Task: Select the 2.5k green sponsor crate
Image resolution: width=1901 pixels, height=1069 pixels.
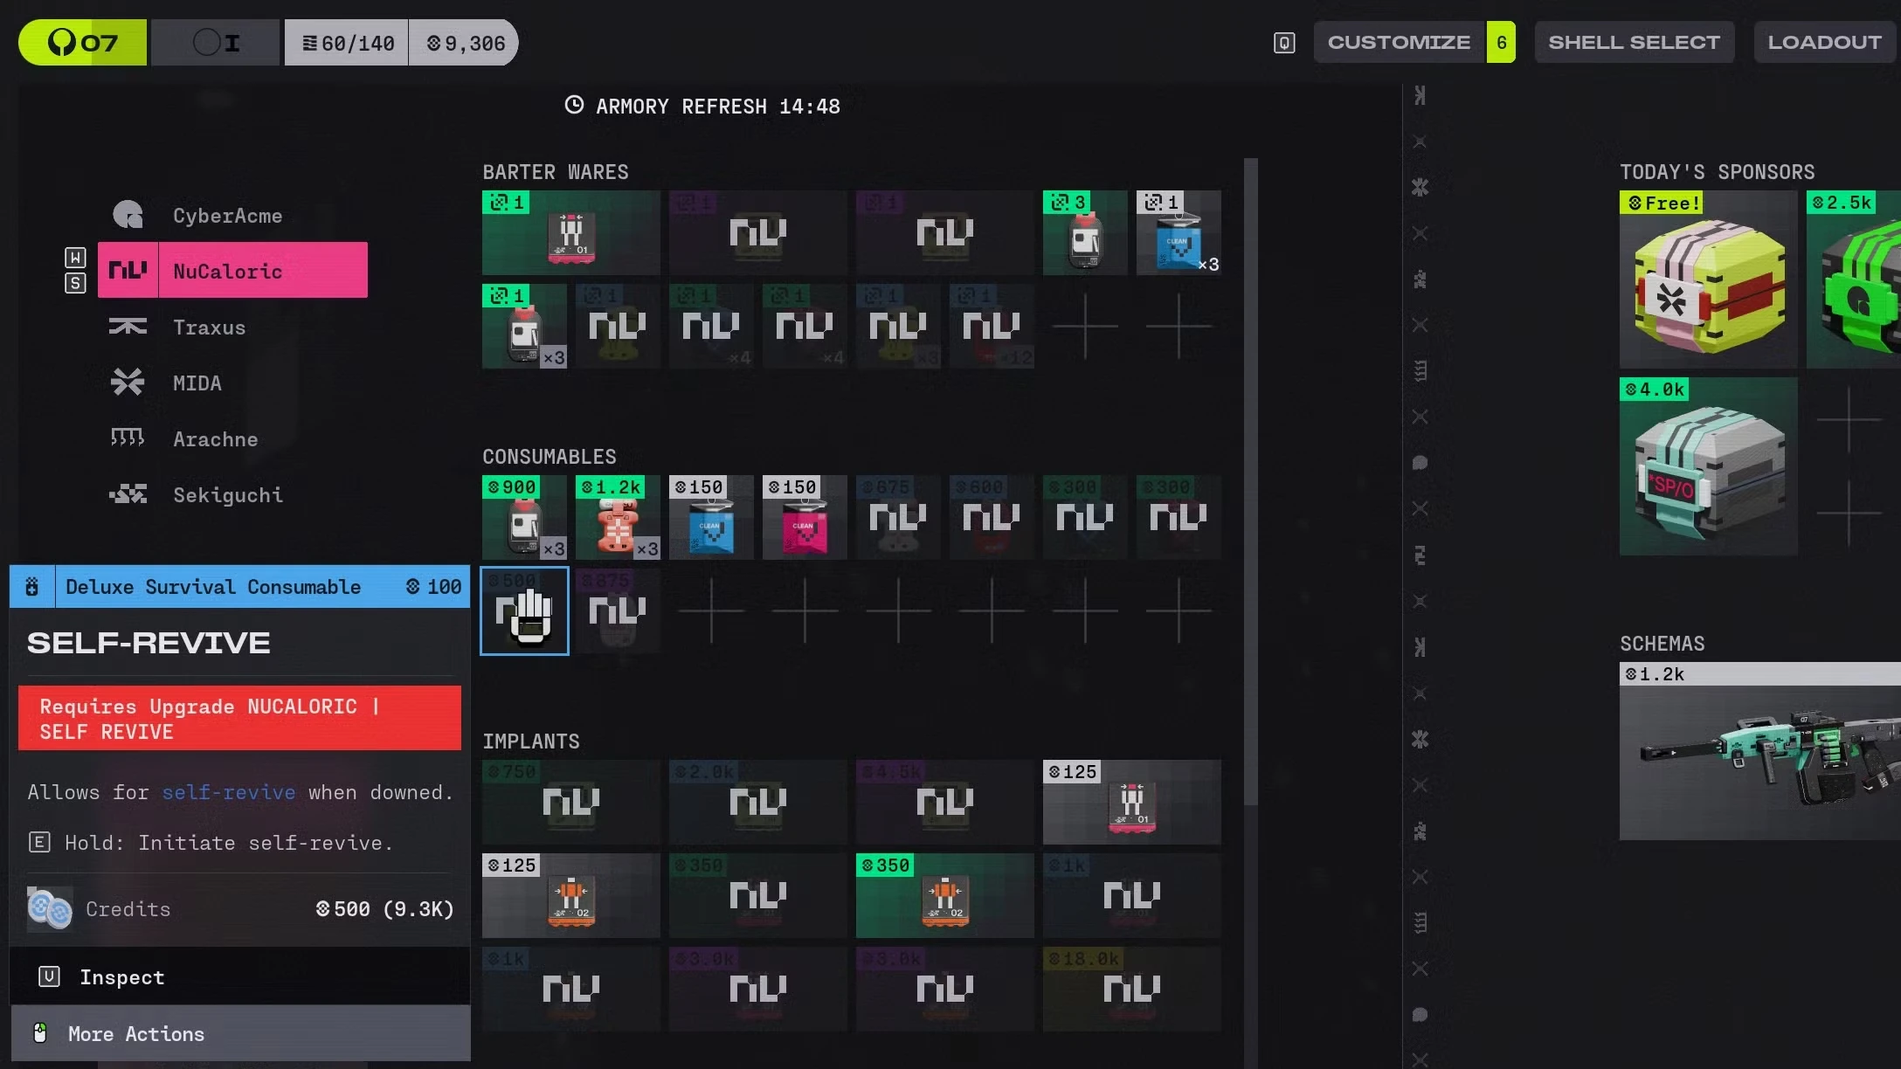Action: pos(1854,279)
